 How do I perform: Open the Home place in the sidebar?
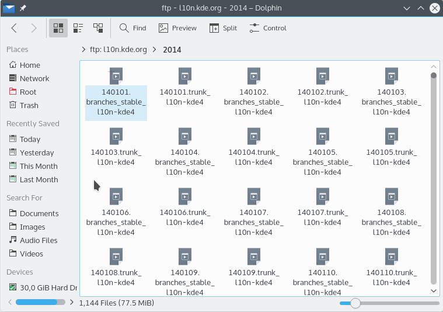click(30, 65)
